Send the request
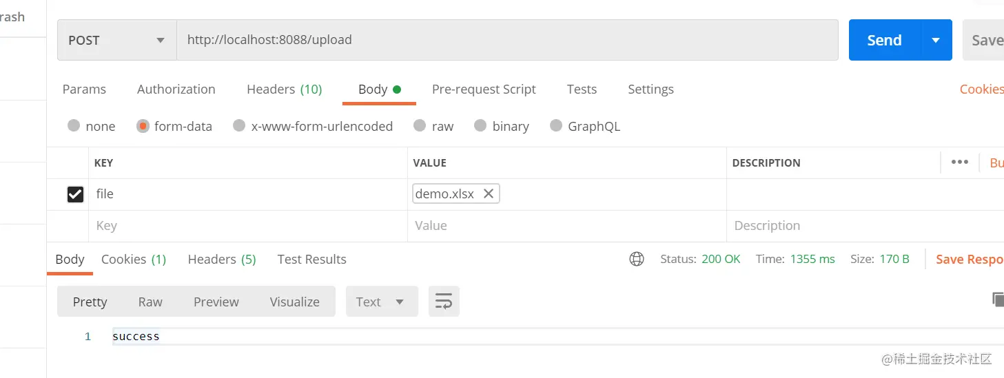The image size is (1004, 378). pos(885,40)
